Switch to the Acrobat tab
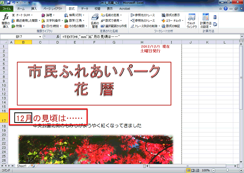The width and height of the screenshot is (244, 173). (x=125, y=9)
